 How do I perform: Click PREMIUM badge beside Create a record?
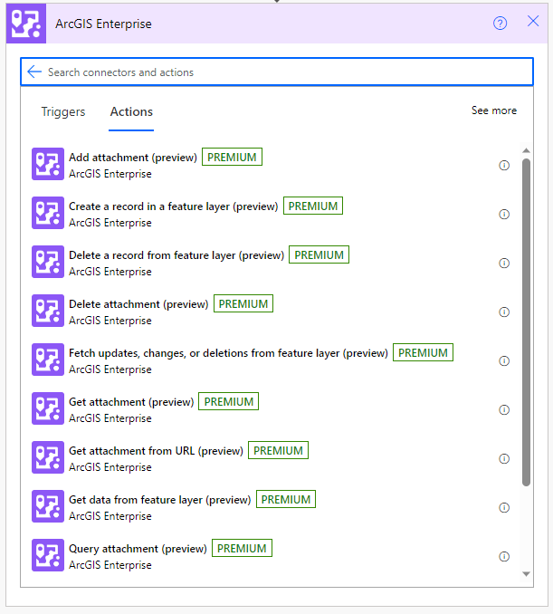point(313,206)
